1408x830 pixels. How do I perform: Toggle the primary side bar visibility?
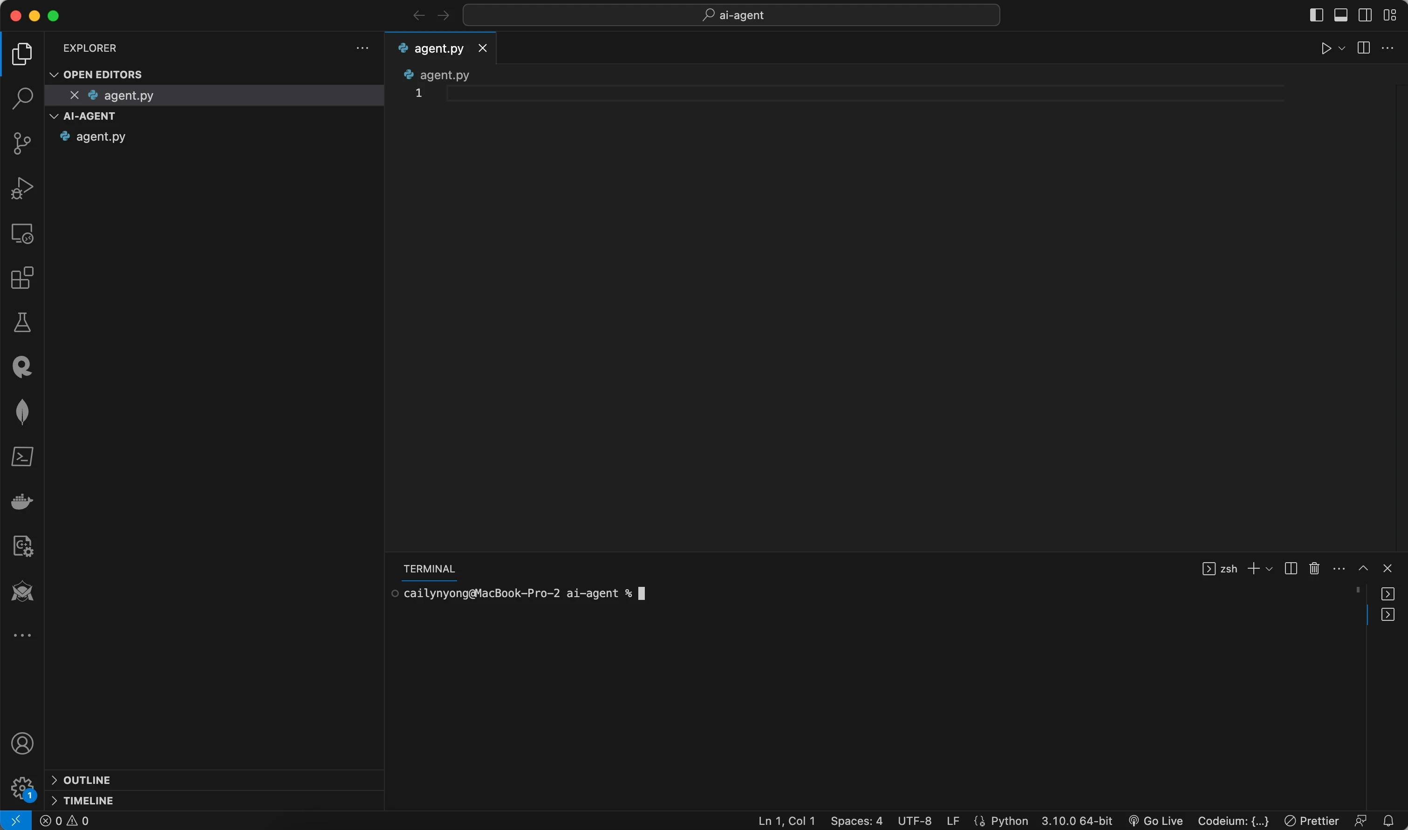(1316, 15)
